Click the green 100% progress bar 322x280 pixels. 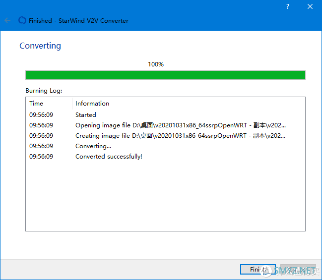click(165, 75)
